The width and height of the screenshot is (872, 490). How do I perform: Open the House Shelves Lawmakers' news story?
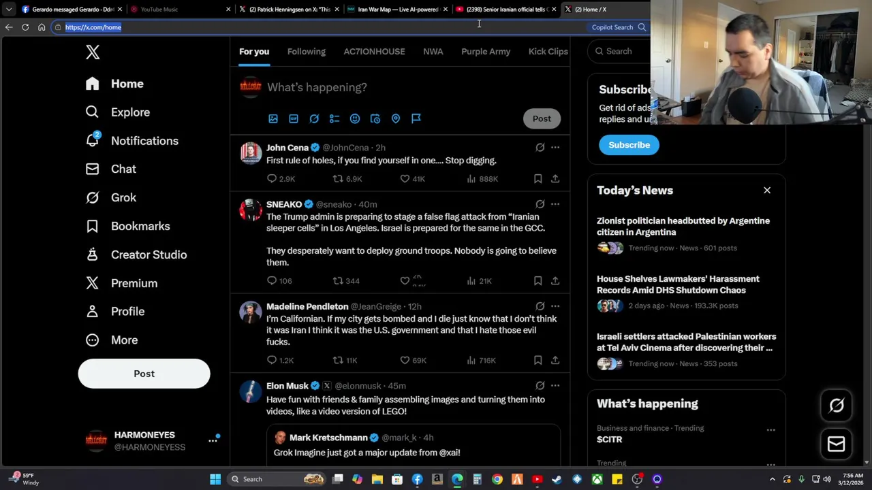tap(678, 284)
